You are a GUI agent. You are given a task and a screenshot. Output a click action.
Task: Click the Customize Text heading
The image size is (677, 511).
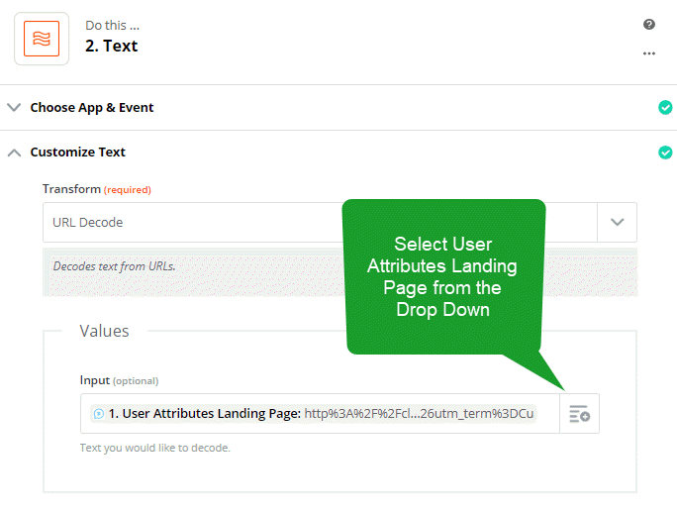78,153
